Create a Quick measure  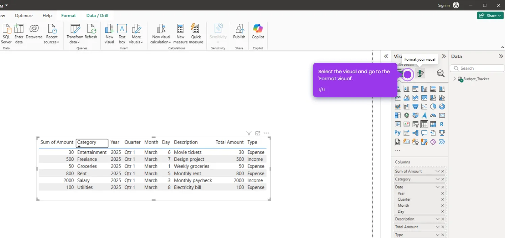(196, 34)
